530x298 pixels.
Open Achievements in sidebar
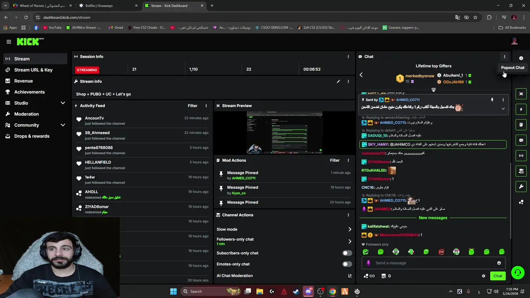pos(35,92)
